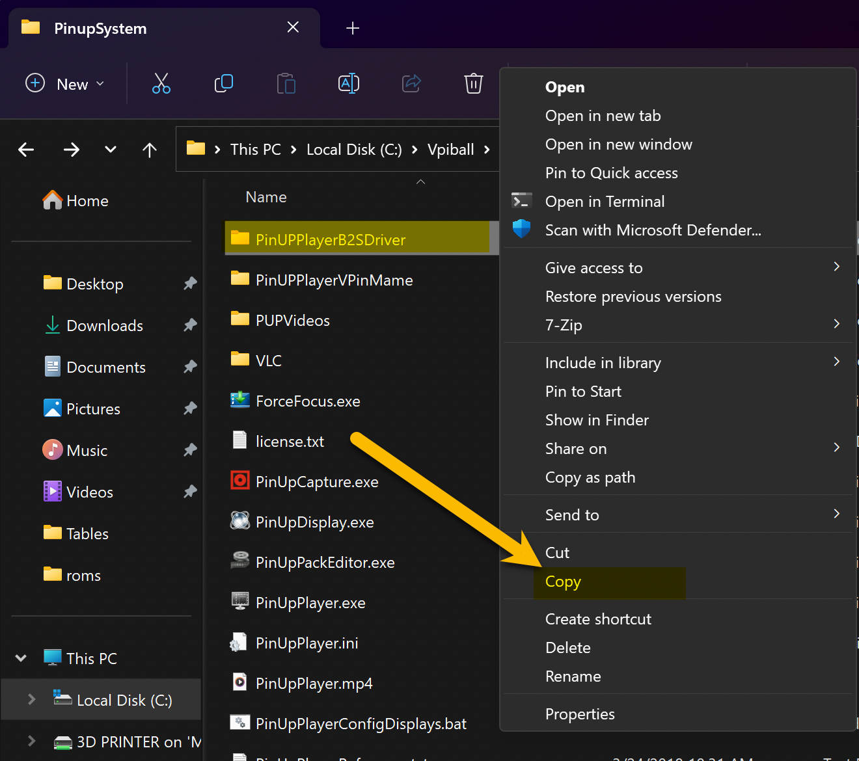Viewport: 859px width, 761px height.
Task: Click the Copy icon in the toolbar
Action: pyautogui.click(x=223, y=83)
